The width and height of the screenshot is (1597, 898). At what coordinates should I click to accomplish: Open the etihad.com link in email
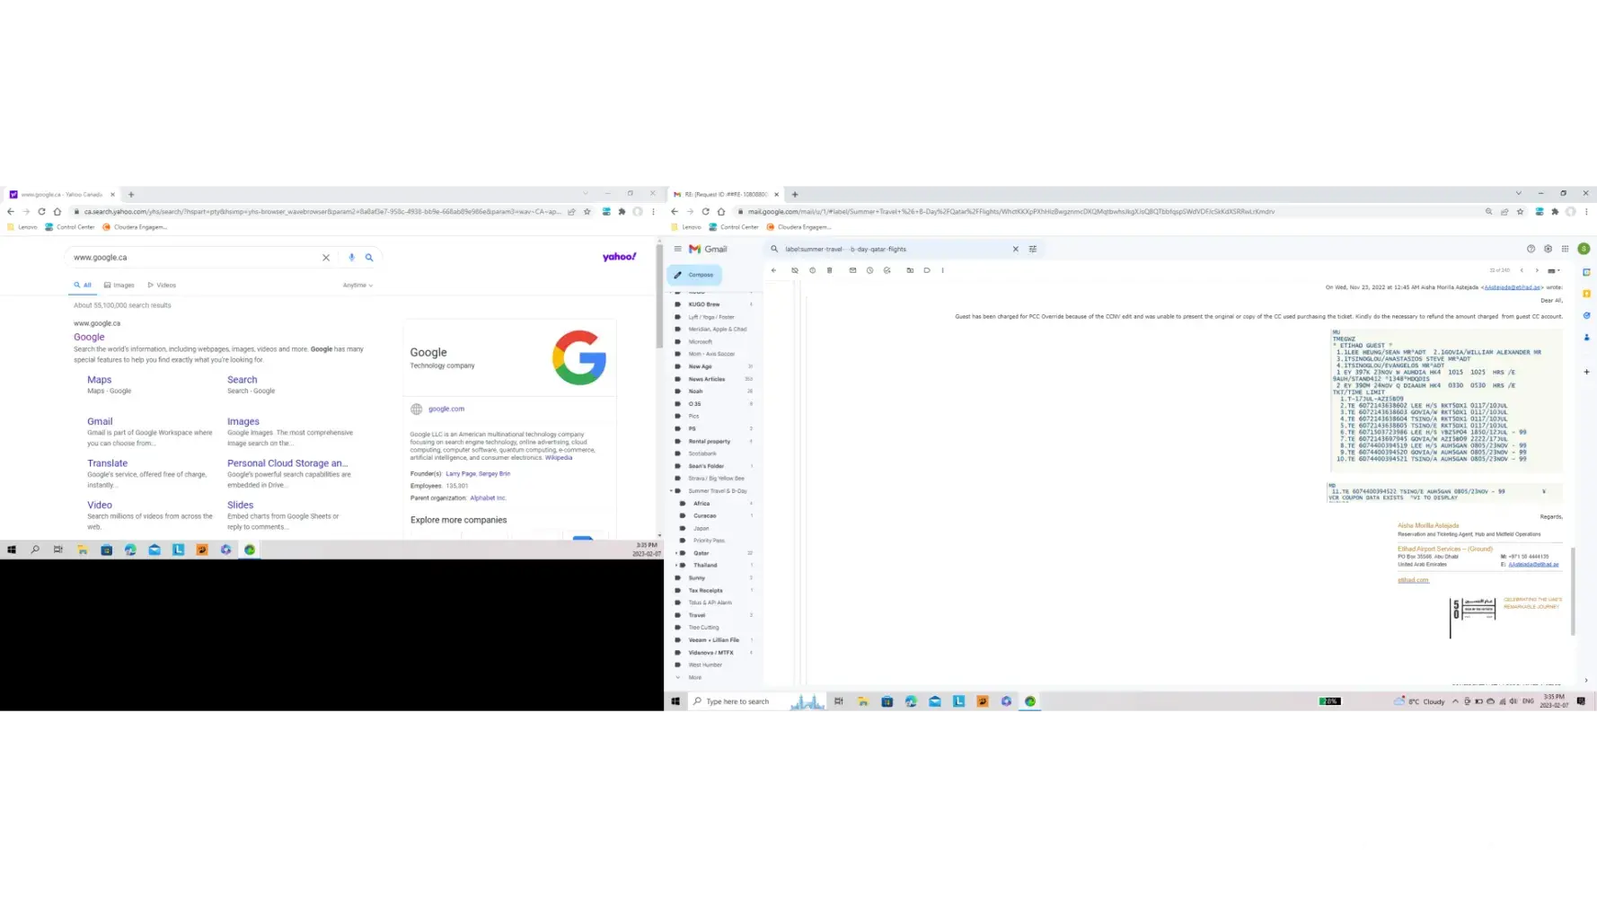[1413, 580]
